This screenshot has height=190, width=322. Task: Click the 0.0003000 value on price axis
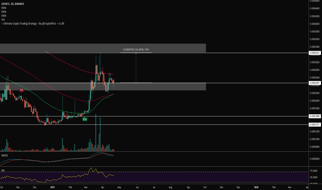tap(315, 62)
